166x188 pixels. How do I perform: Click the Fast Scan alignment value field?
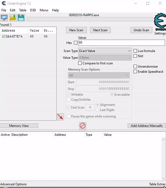tap(90, 107)
